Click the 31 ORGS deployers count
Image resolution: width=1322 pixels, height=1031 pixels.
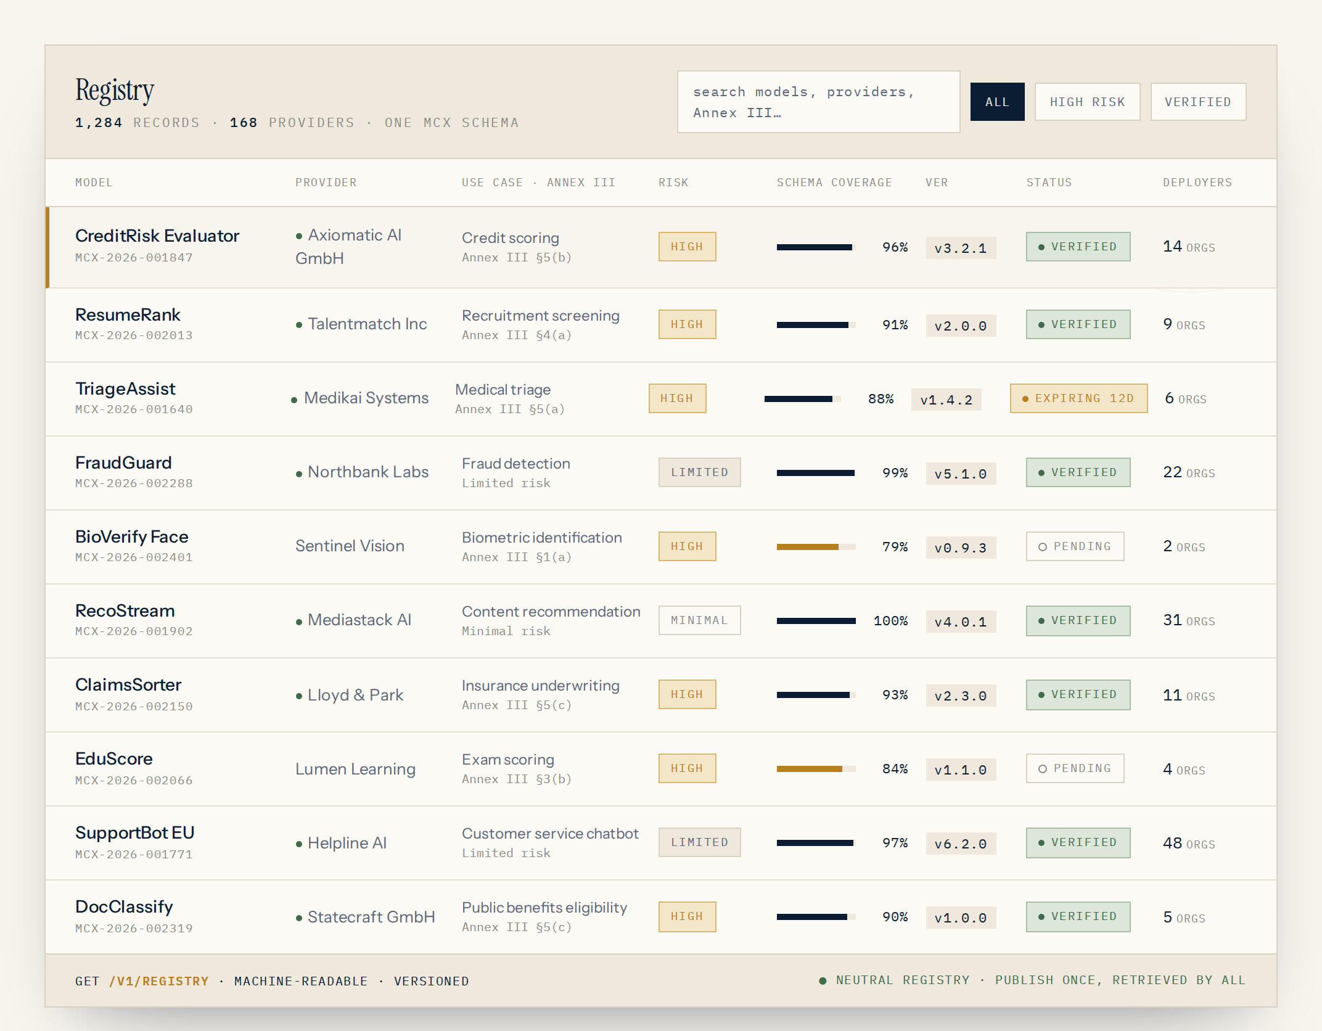click(x=1189, y=620)
